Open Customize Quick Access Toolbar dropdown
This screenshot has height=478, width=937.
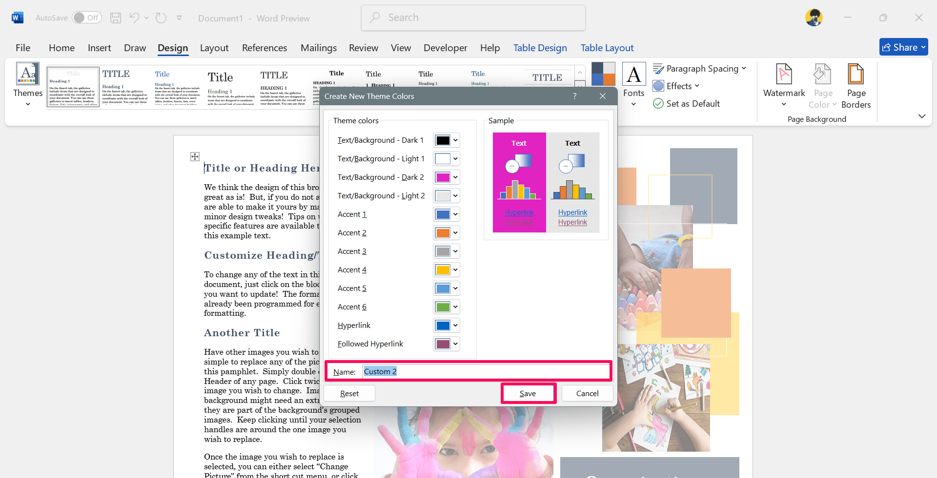point(179,18)
